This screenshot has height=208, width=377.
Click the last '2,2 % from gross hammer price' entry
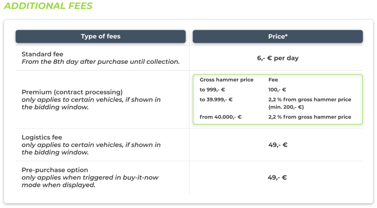pos(310,117)
